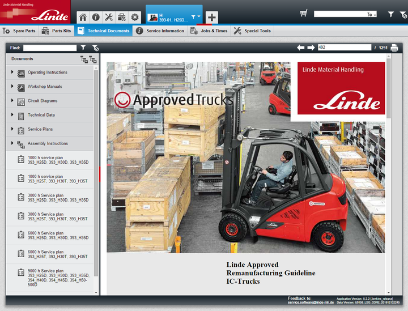Viewport: 408px width, 311px height.
Task: Open Service Information tab
Action: [x=160, y=31]
